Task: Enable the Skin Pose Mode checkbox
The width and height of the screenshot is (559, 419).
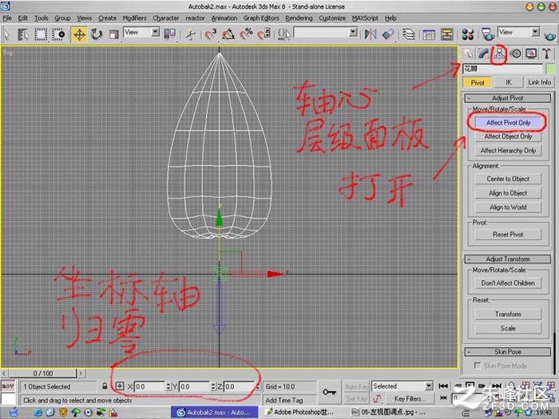Action: 478,366
